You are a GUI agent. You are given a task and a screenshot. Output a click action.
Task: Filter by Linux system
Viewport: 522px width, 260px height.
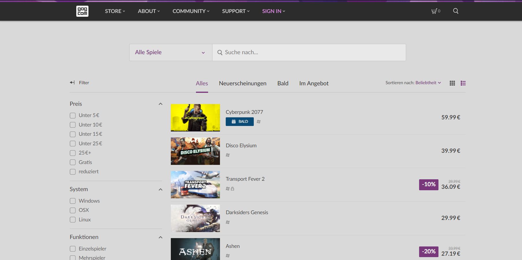click(73, 220)
